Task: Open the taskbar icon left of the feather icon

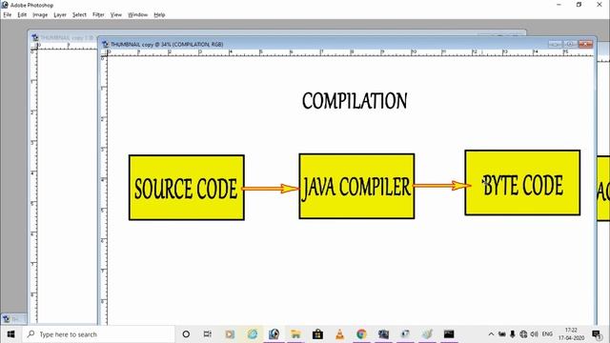Action: 405,334
